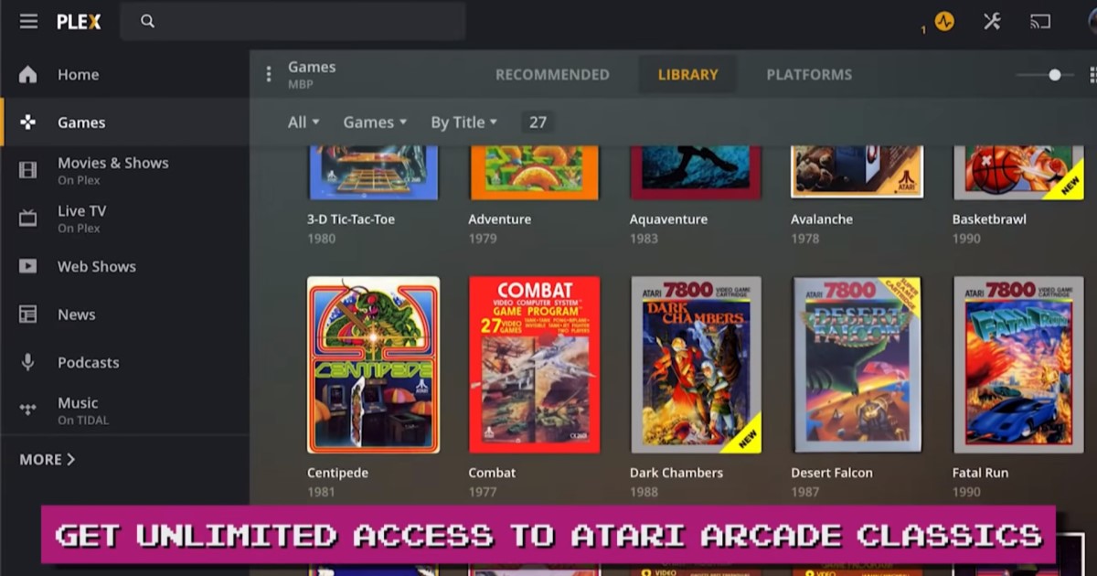The width and height of the screenshot is (1097, 576).
Task: Open Music on TIDAL in sidebar
Action: pos(124,411)
